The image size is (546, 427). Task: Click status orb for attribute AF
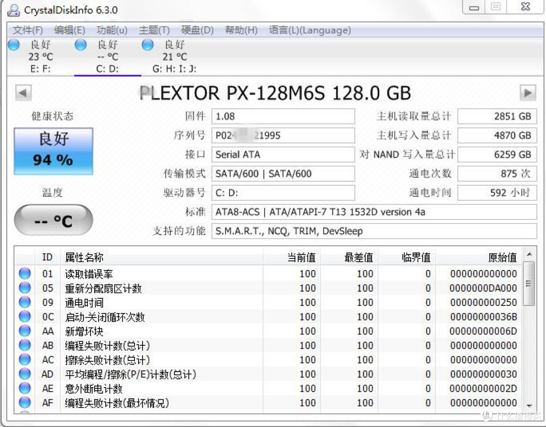[25, 402]
